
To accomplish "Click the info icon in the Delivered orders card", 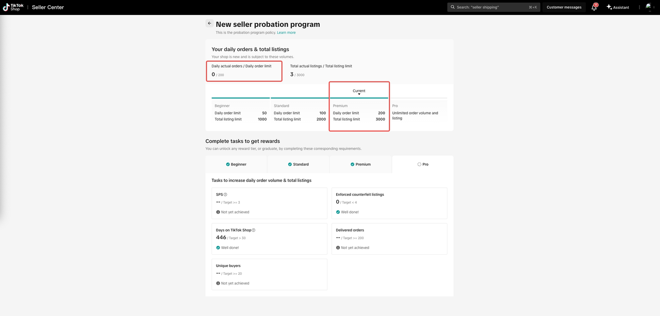I will [338, 248].
